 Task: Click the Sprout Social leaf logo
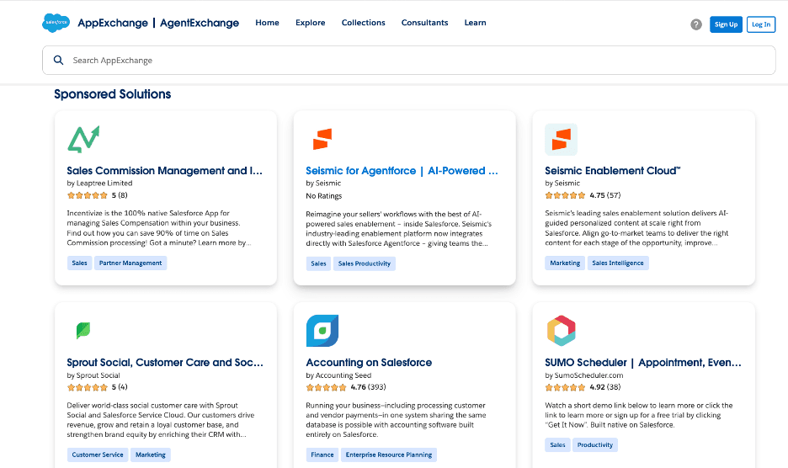(x=83, y=330)
